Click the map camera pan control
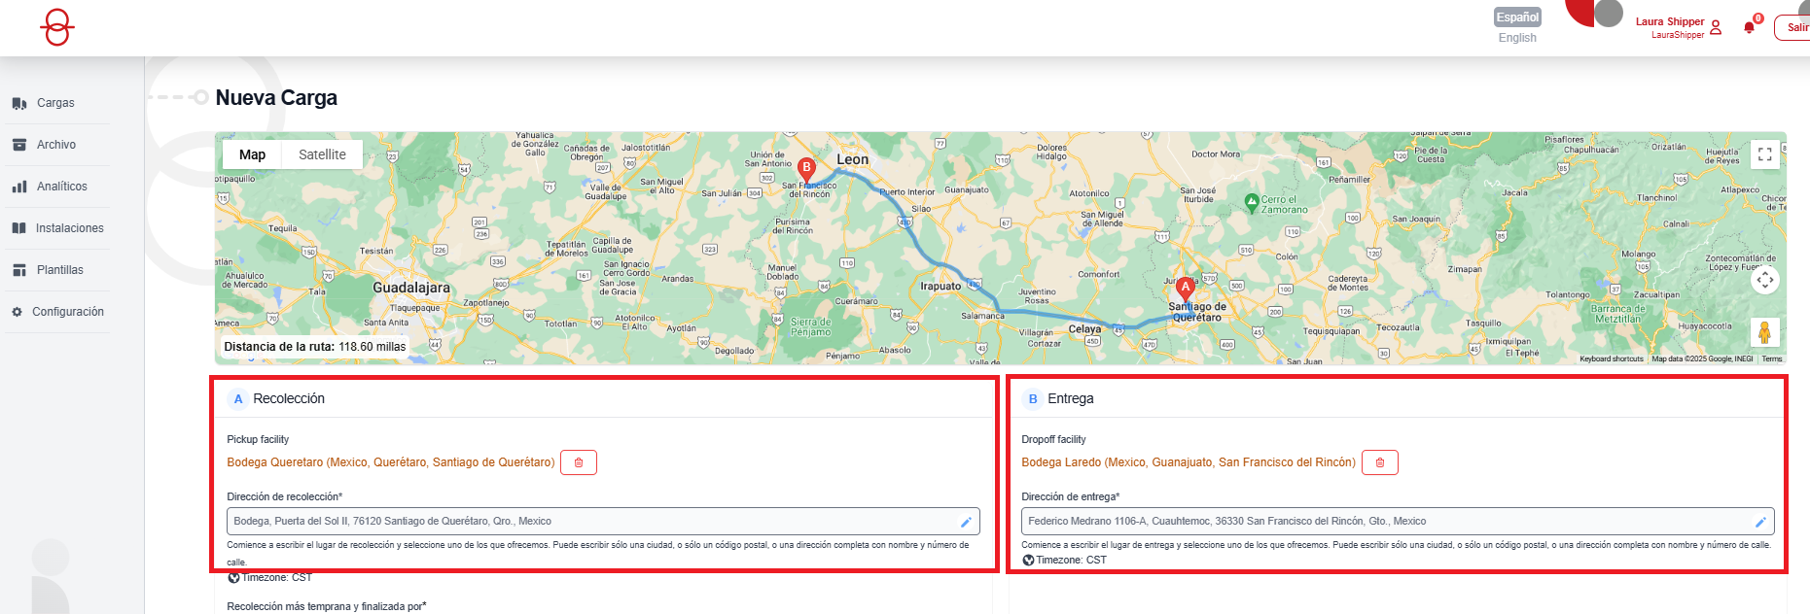This screenshot has width=1810, height=614. (x=1764, y=280)
